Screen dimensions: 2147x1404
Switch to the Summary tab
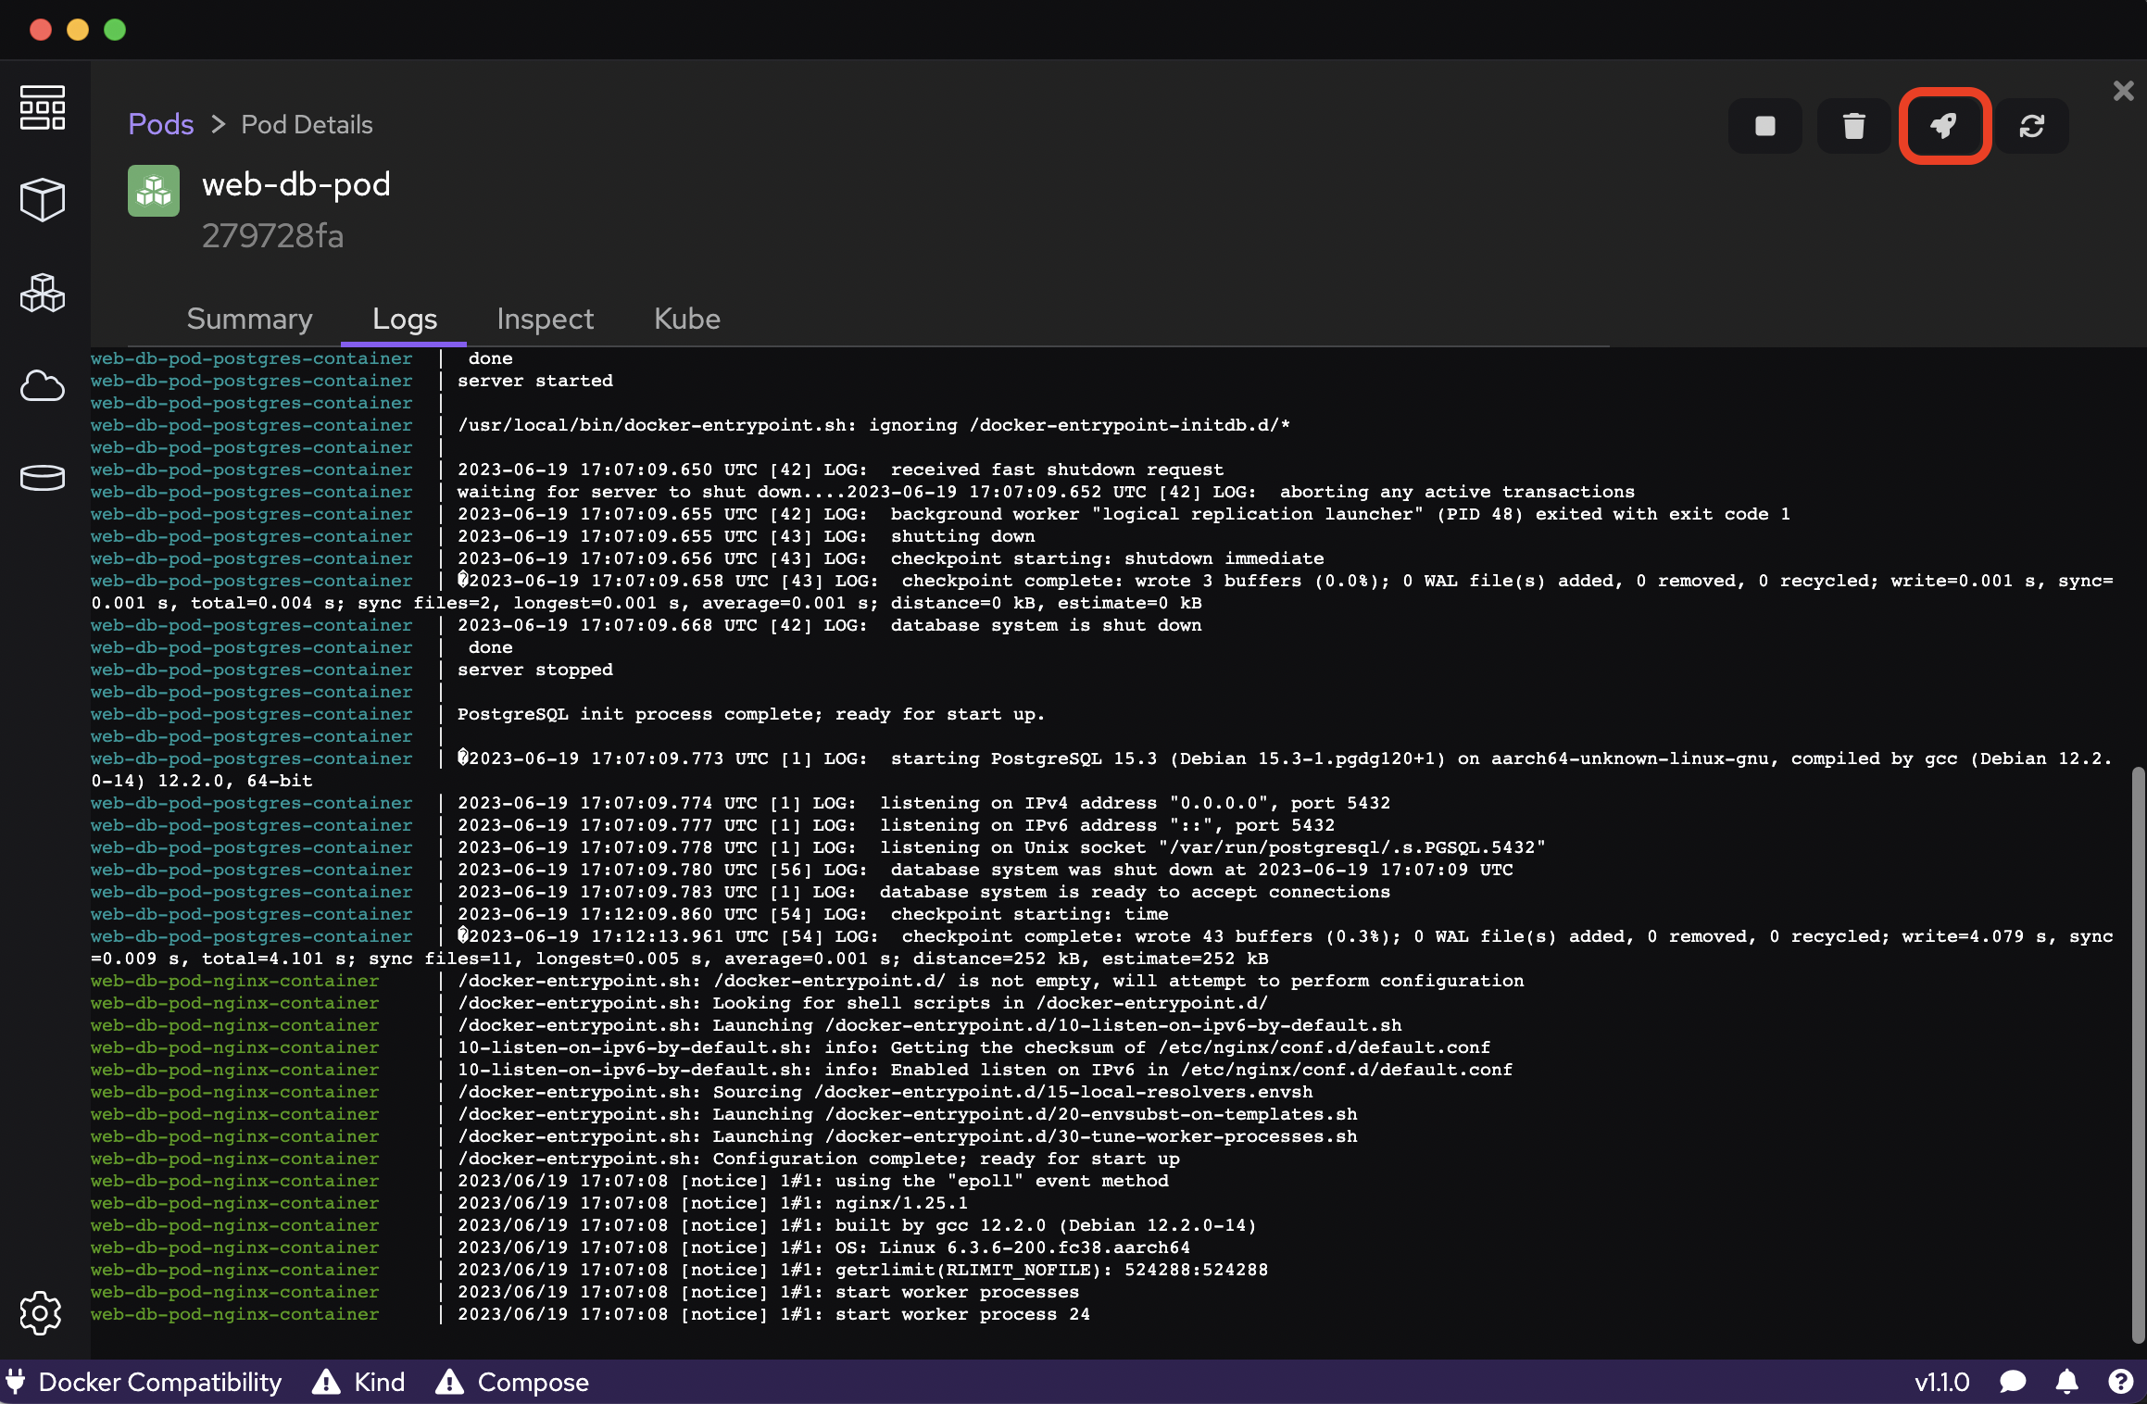[249, 319]
